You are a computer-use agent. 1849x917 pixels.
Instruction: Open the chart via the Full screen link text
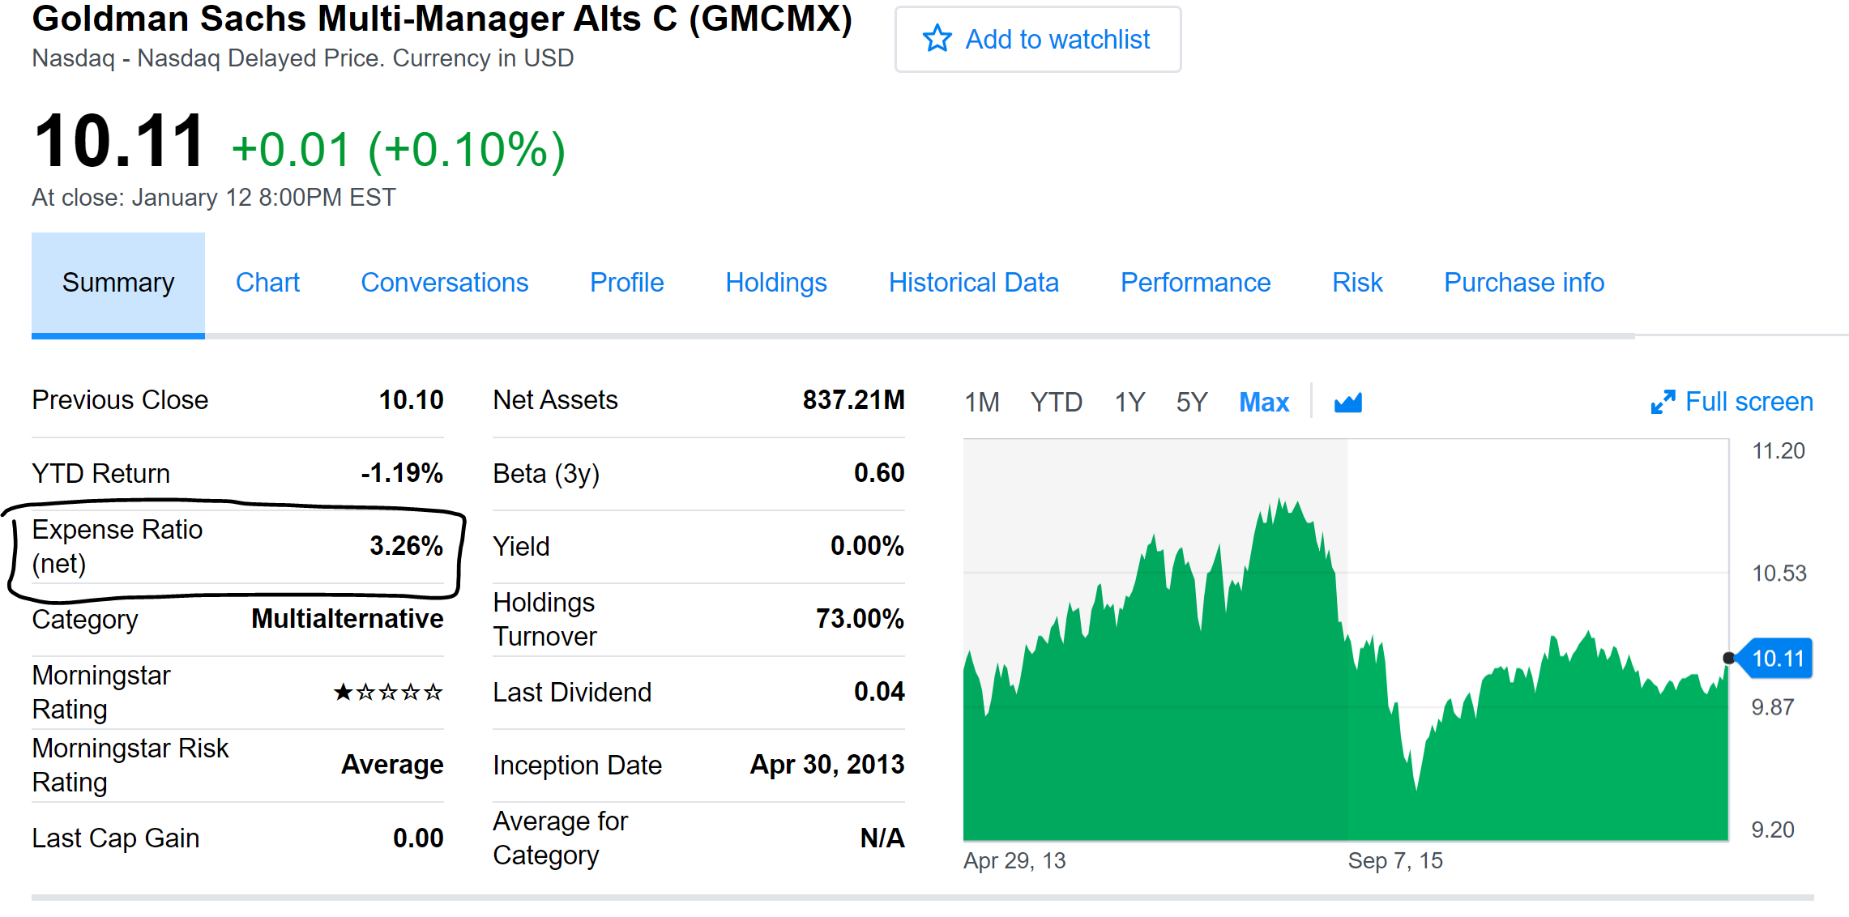pyautogui.click(x=1749, y=402)
